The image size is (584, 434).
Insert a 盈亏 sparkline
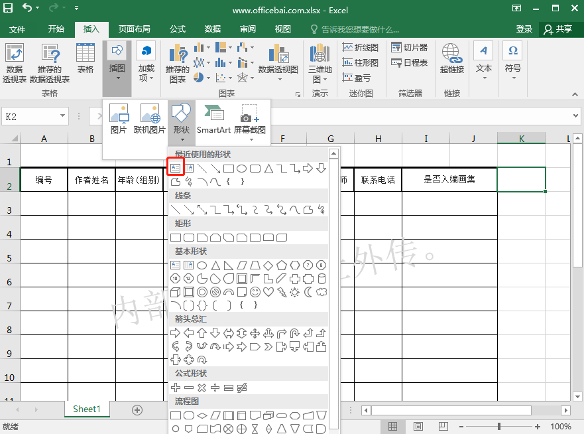(x=357, y=78)
